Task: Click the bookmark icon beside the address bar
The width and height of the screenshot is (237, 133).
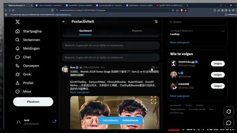Action: [52, 10]
